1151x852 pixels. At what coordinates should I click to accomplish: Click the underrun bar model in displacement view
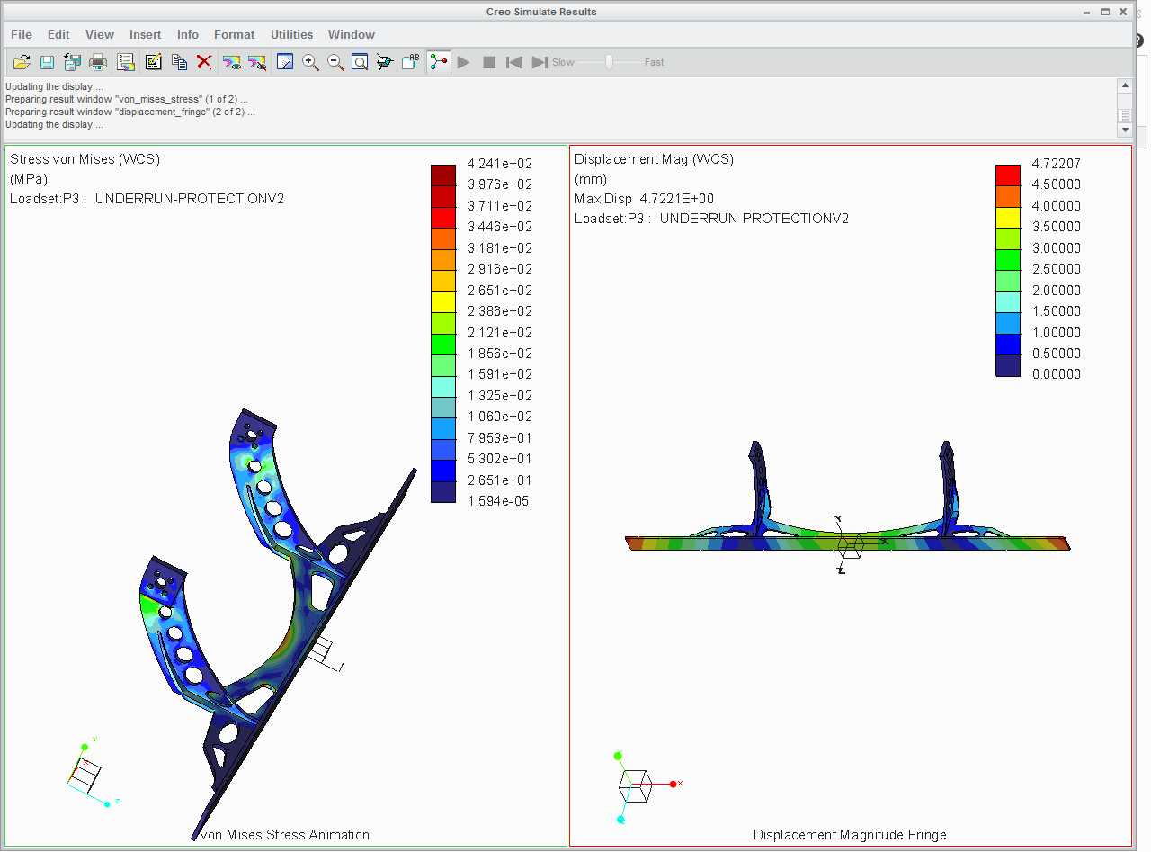coord(847,543)
